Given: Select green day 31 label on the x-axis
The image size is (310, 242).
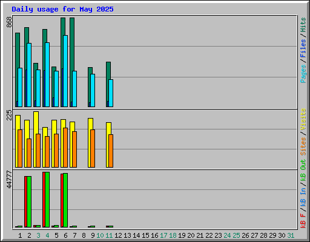Looking at the screenshot, I should tap(291, 235).
